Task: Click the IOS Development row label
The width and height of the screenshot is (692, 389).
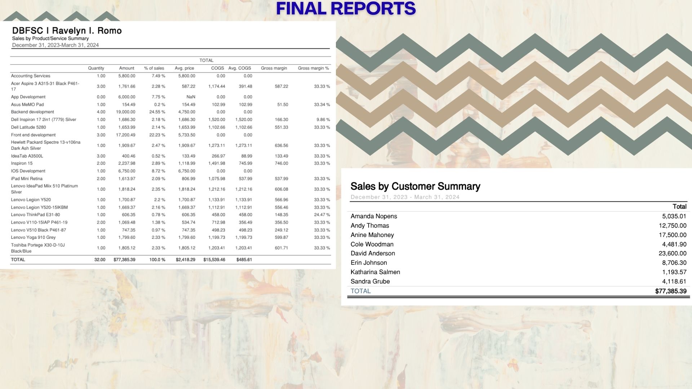Action: pos(28,171)
